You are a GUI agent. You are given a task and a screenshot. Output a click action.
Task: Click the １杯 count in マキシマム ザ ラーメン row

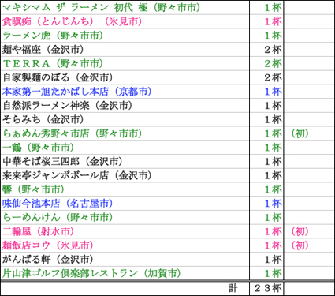point(266,7)
